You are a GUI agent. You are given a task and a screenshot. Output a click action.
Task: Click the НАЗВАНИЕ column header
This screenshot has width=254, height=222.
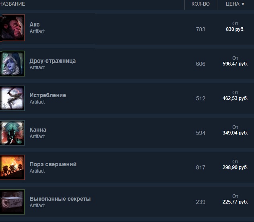12,4
